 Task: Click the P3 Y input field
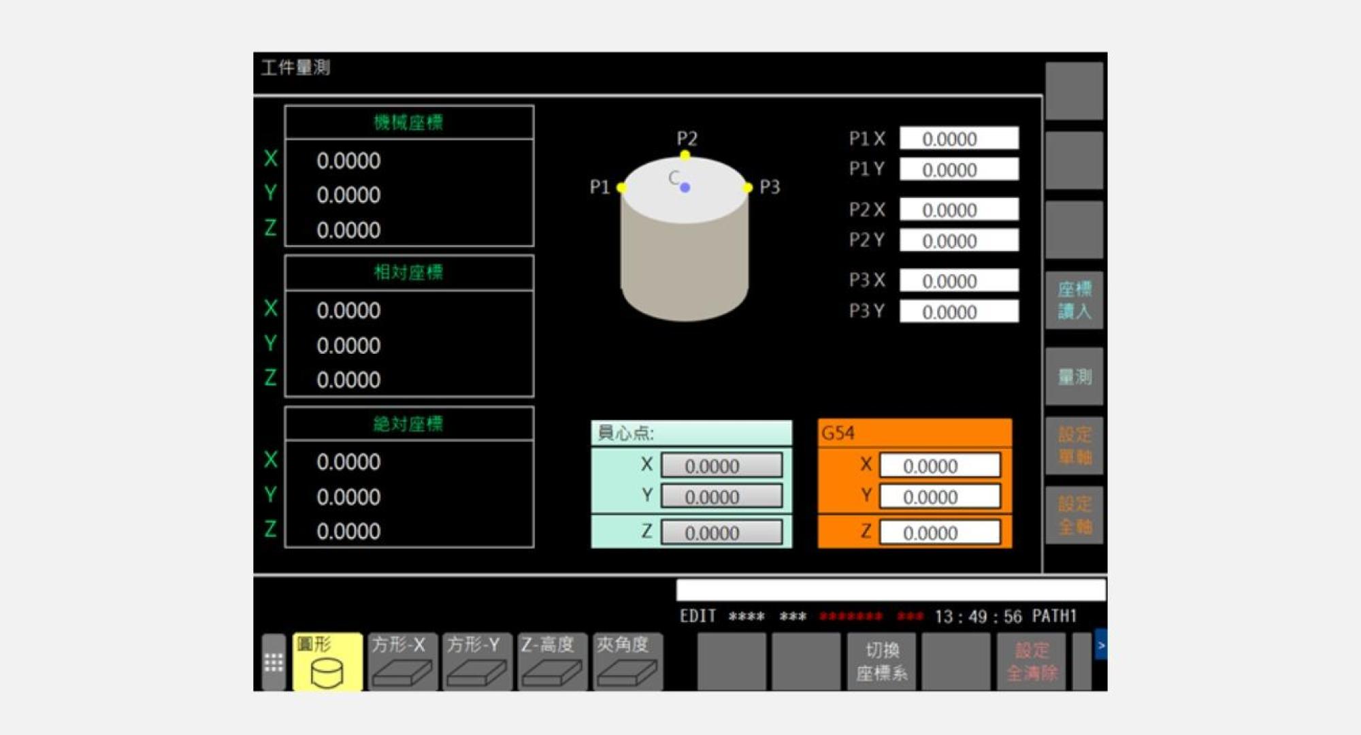click(959, 311)
